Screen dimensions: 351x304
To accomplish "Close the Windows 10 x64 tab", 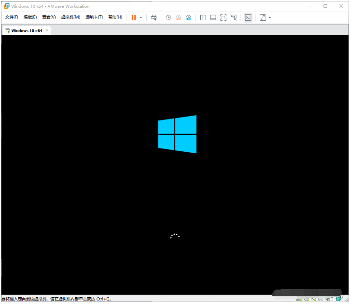I will tap(47, 30).
